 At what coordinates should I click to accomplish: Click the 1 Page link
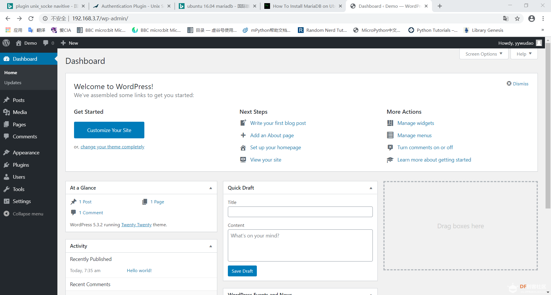click(x=157, y=202)
